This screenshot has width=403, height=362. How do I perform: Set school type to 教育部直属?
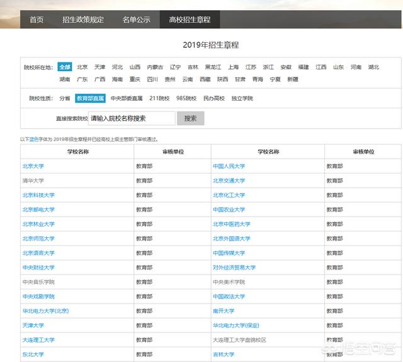90,98
